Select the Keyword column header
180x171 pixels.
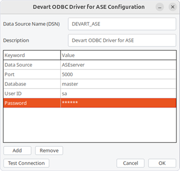click(x=32, y=55)
